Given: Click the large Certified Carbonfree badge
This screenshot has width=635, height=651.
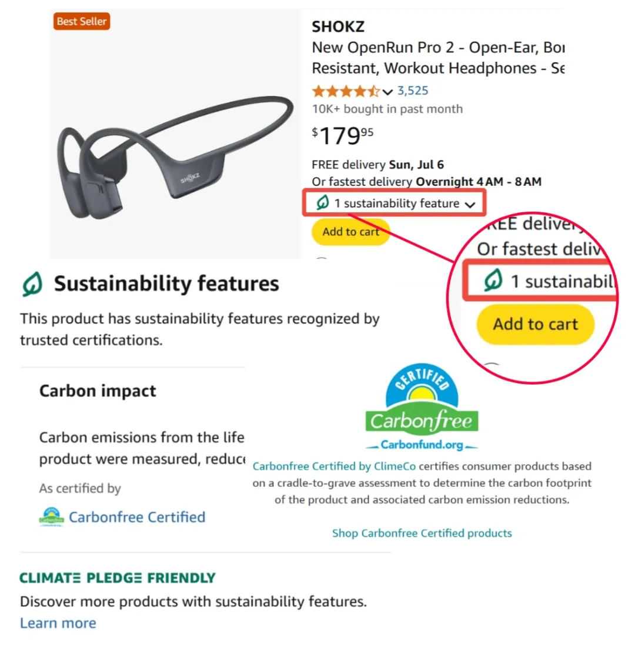Looking at the screenshot, I should point(422,408).
